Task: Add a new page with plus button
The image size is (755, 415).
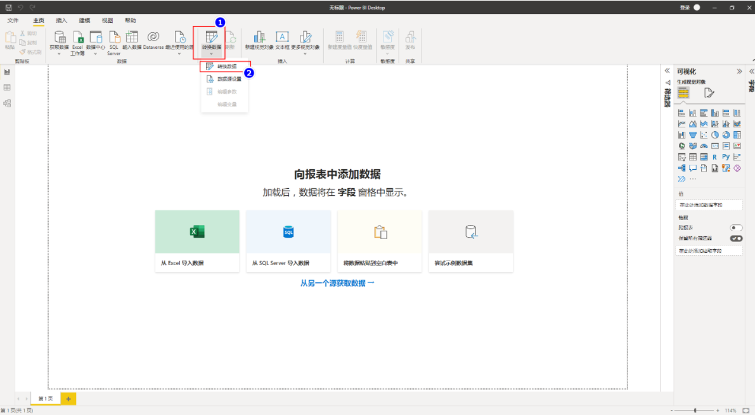Action: tap(68, 399)
